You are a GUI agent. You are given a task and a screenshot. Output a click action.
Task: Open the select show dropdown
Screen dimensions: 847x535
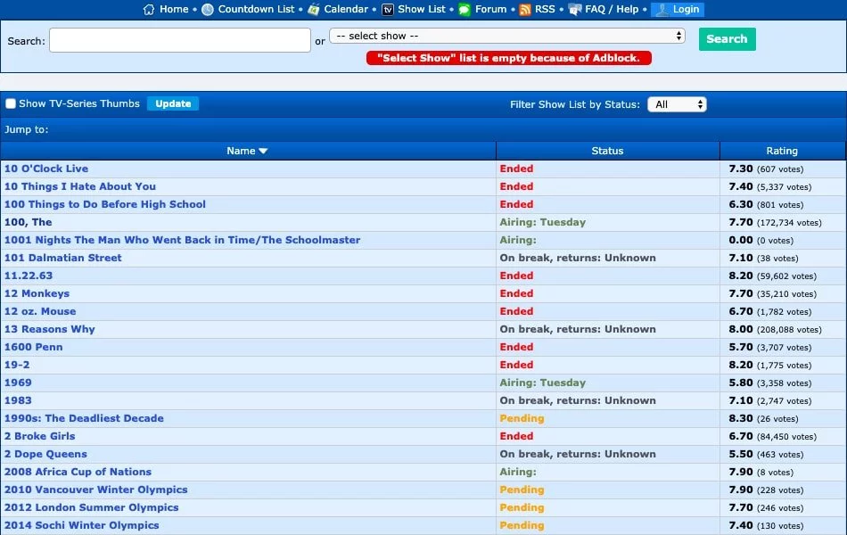coord(506,37)
